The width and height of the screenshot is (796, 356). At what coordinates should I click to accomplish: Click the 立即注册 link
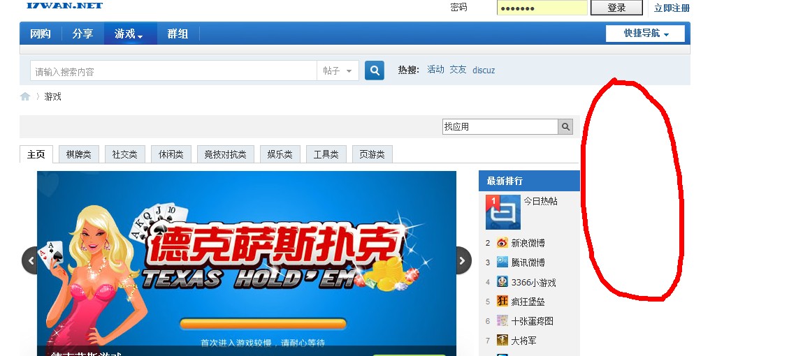672,8
